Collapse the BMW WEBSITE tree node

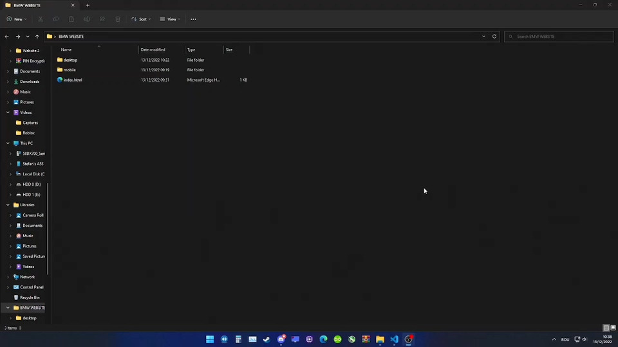point(8,308)
